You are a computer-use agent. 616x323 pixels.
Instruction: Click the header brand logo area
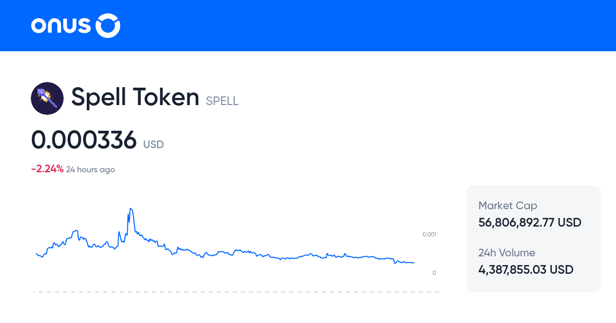(75, 25)
